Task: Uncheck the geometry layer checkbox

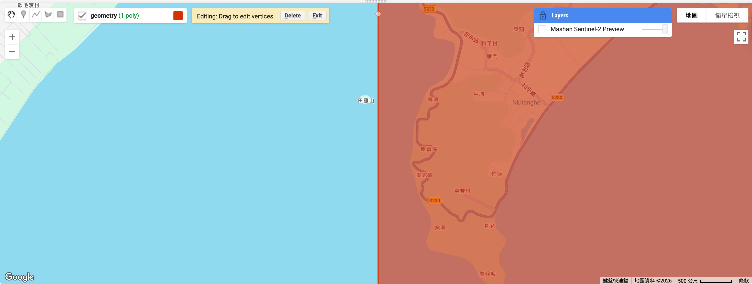Action: tap(83, 16)
